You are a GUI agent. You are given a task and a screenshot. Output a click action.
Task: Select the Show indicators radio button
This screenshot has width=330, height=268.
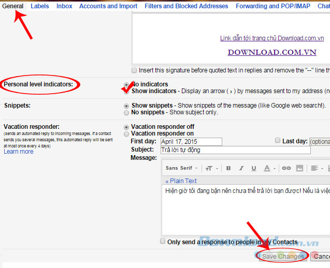tap(127, 92)
